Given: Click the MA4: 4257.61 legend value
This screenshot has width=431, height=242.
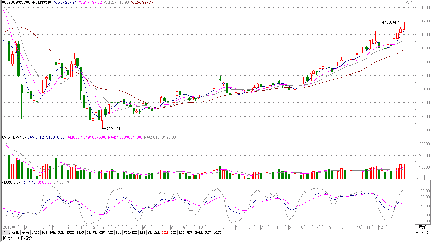Looking at the screenshot, I should 65,3.
